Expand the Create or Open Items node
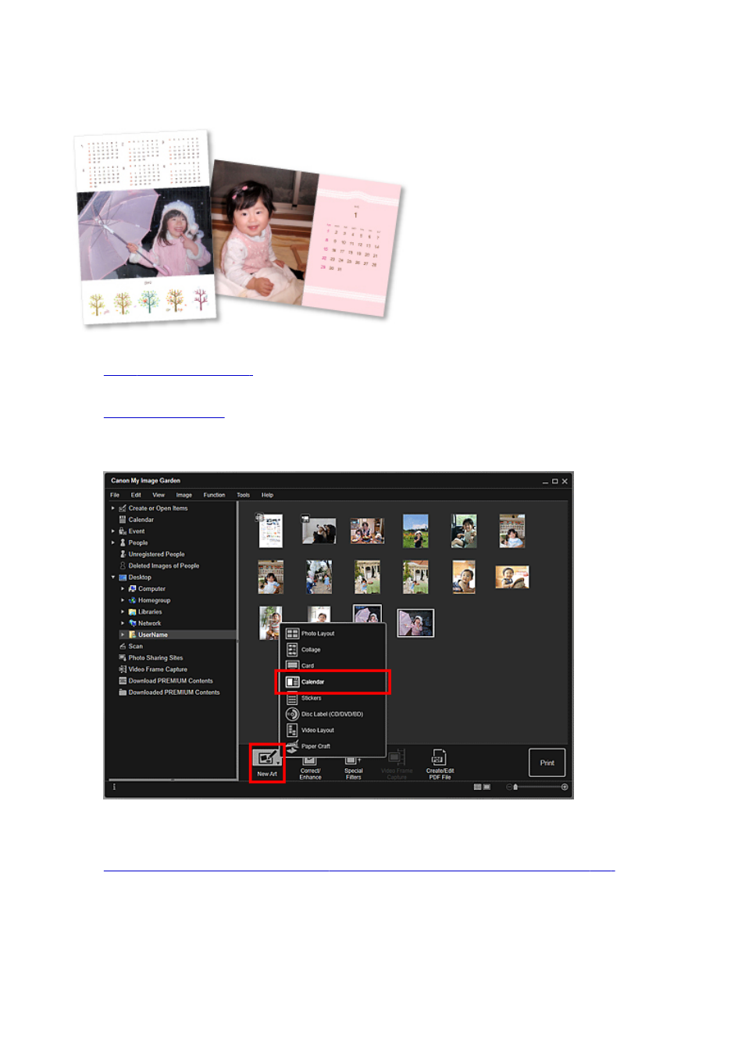 click(113, 508)
